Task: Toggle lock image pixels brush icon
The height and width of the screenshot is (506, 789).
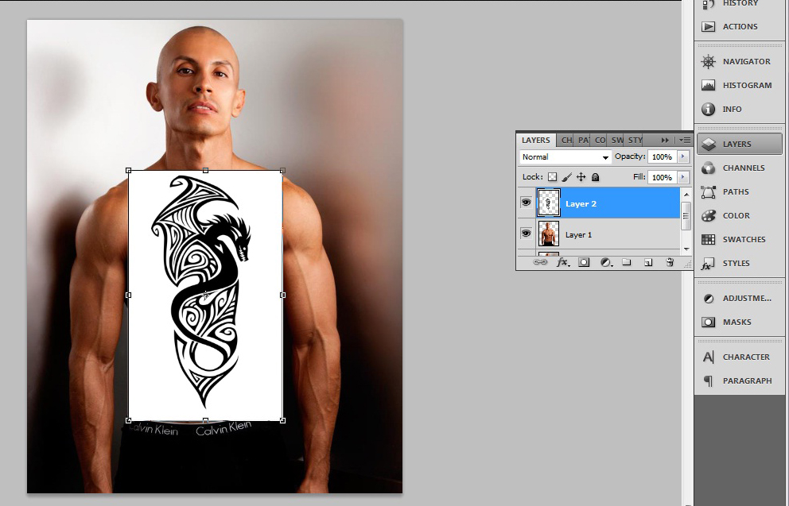Action: pyautogui.click(x=566, y=177)
